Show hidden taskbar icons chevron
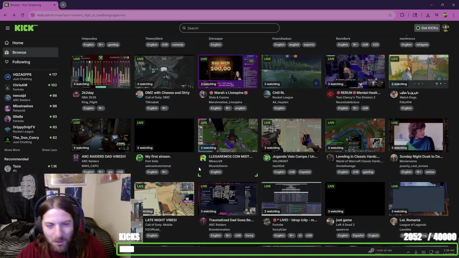 pyautogui.click(x=408, y=252)
